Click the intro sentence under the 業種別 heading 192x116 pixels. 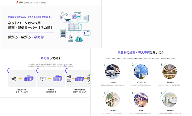click(x=141, y=59)
